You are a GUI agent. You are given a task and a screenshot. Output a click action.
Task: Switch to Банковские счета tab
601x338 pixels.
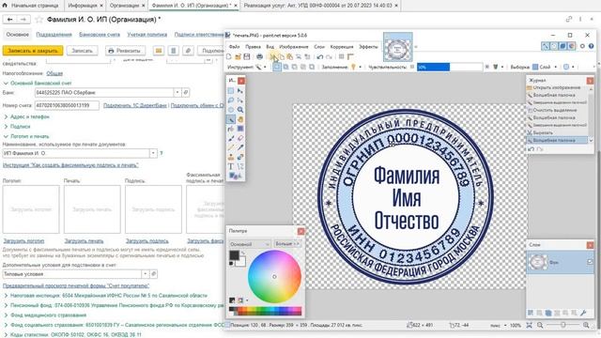pos(100,35)
